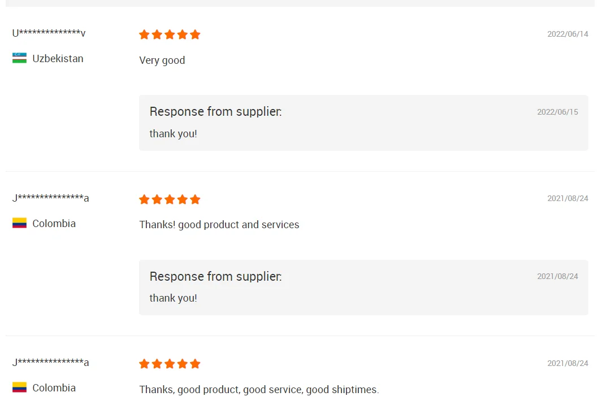Click the review date 2022/06/14
598x414 pixels.
[x=567, y=34]
